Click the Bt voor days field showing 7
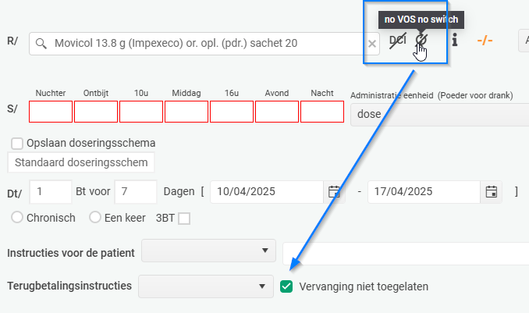This screenshot has height=313, width=529. pos(136,192)
